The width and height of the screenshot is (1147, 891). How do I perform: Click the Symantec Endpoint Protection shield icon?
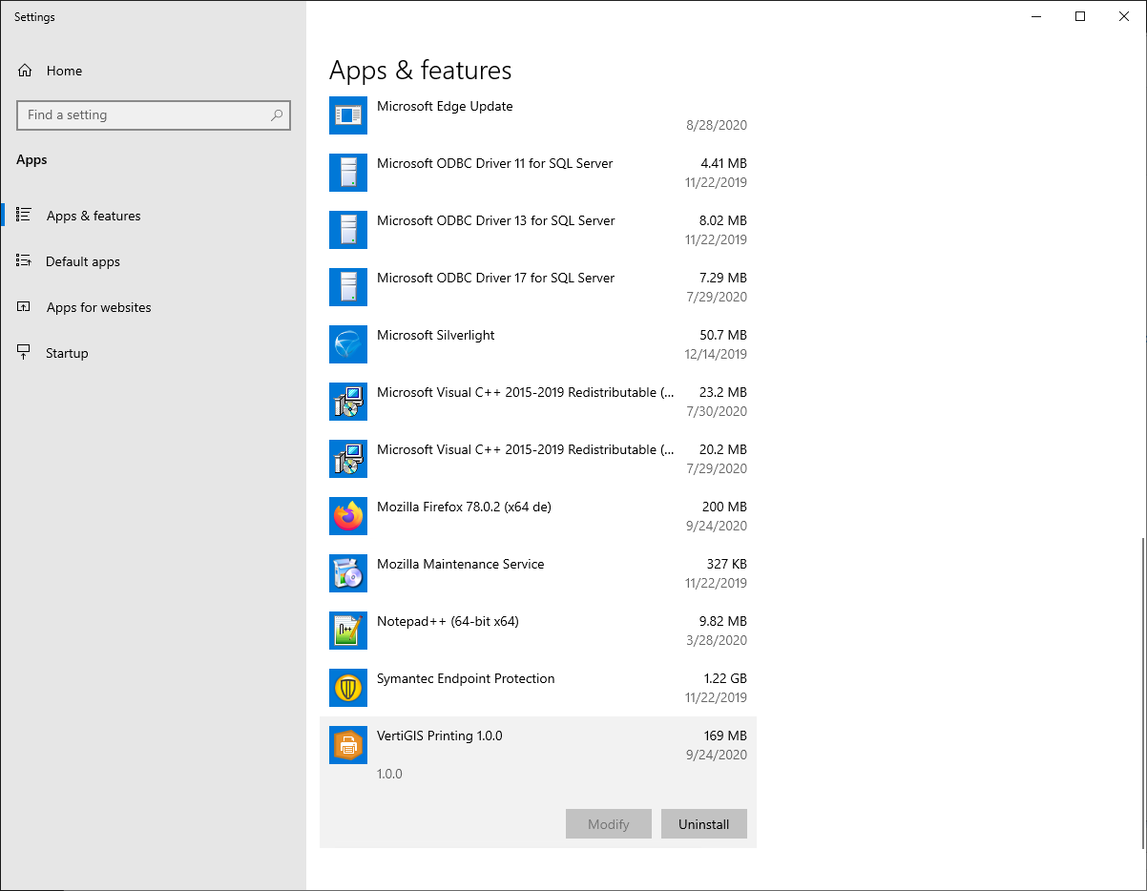point(348,688)
